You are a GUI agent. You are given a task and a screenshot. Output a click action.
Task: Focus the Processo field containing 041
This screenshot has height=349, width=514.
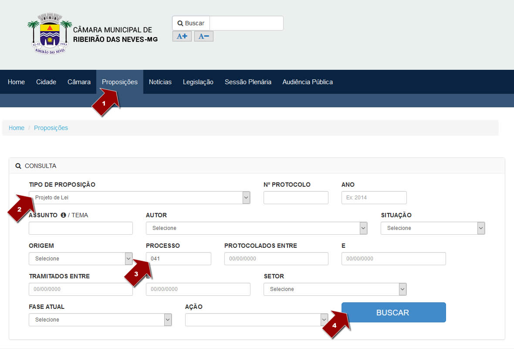[x=179, y=259]
